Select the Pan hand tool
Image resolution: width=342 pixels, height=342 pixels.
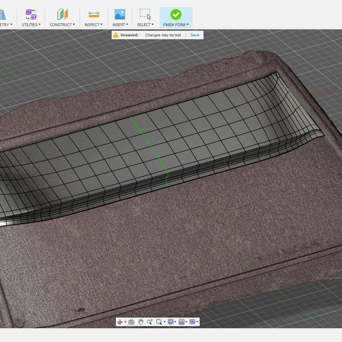[141, 321]
